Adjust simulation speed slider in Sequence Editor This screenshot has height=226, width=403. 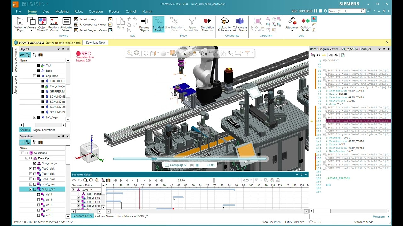click(x=214, y=180)
